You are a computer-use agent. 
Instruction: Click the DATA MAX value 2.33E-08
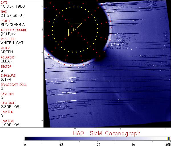(x=9, y=107)
